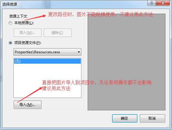Click the red 建议用此方法 annotation text

point(56,89)
